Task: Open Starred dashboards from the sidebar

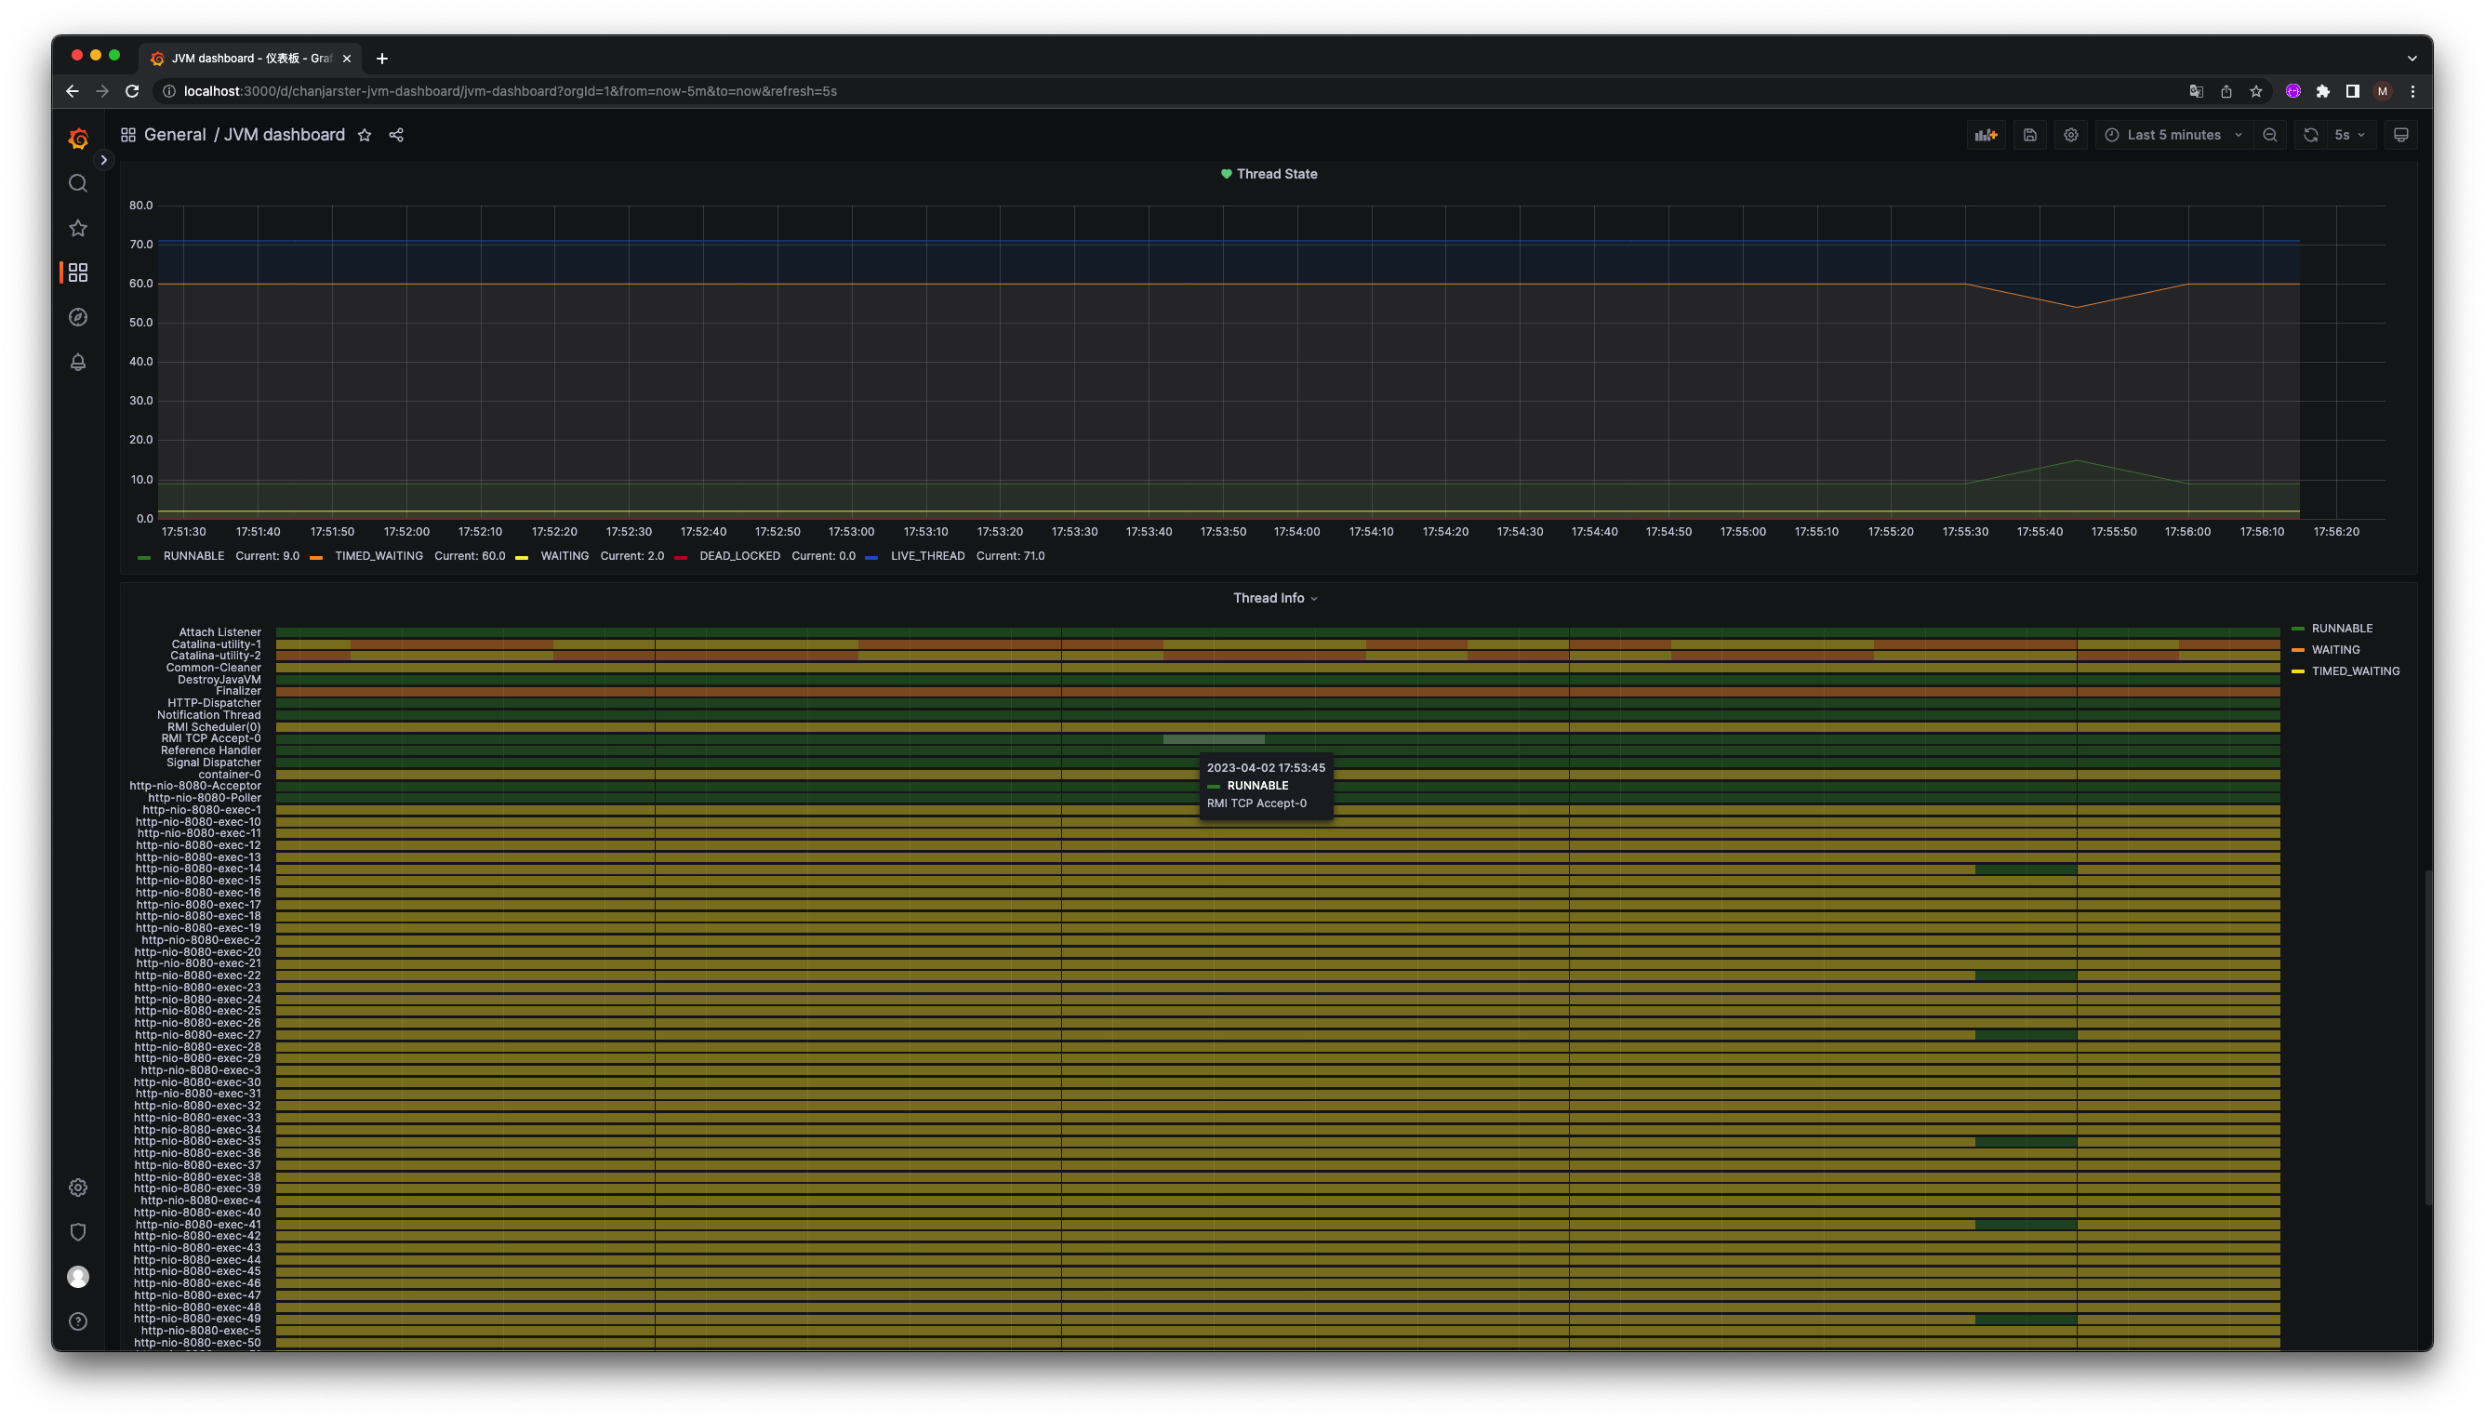Action: pyautogui.click(x=78, y=228)
